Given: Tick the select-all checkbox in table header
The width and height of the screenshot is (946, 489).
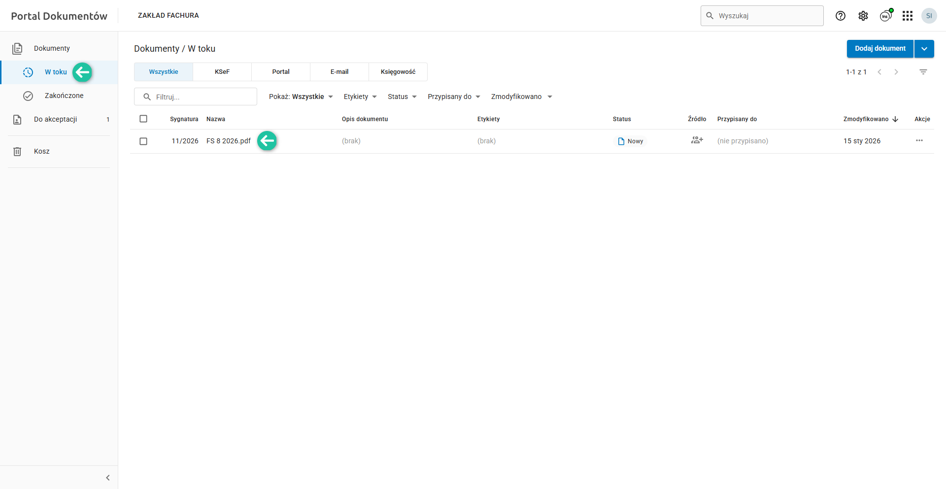Looking at the screenshot, I should [x=143, y=119].
